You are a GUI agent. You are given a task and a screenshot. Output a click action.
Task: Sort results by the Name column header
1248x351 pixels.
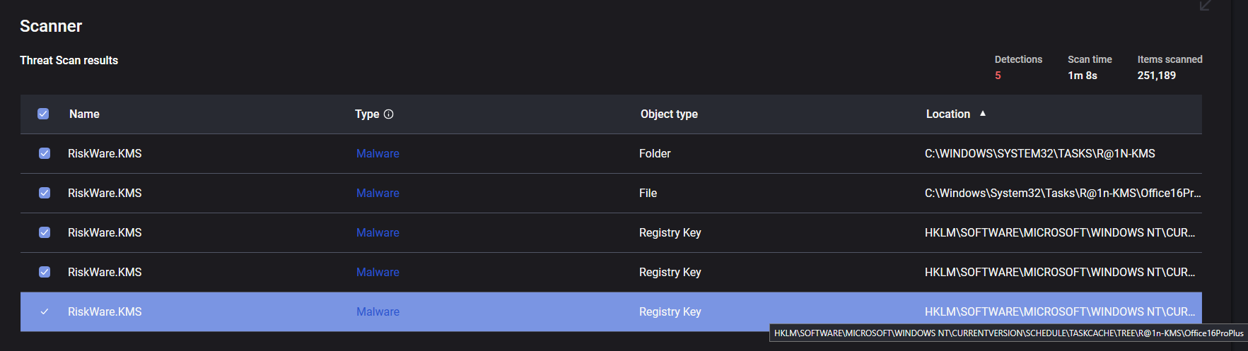coord(84,114)
